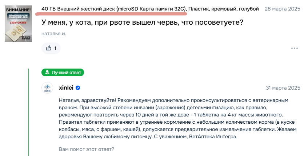This screenshot has width=308, height=156.
Task: Click the thumbs-up like icon
Action: tap(48, 48)
